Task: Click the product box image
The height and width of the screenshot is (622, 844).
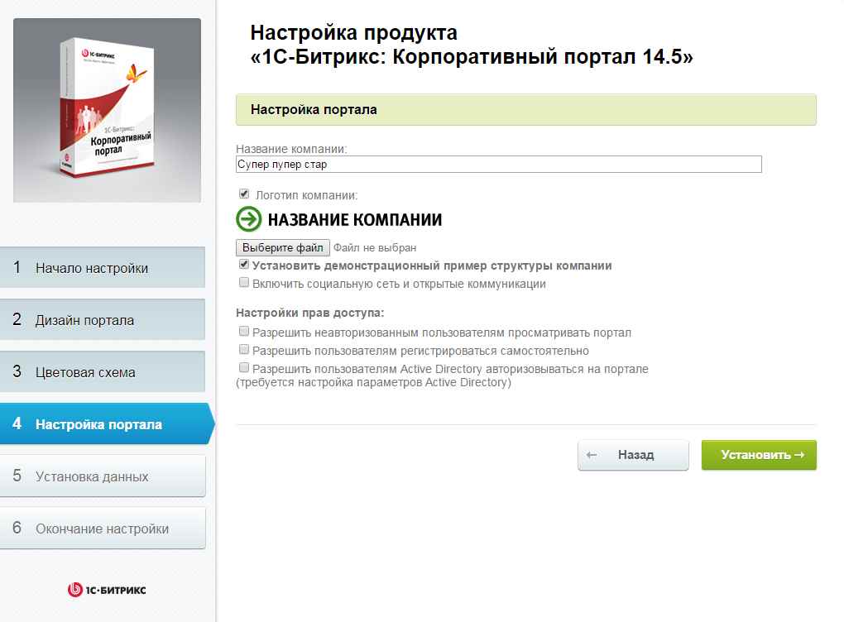Action: [107, 110]
